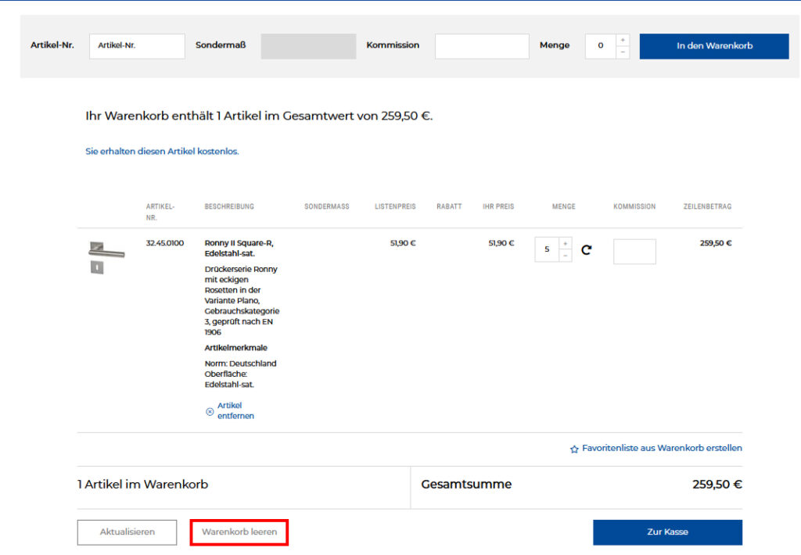Increase the top Menge value with plus
The width and height of the screenshot is (801, 555).
(x=623, y=40)
